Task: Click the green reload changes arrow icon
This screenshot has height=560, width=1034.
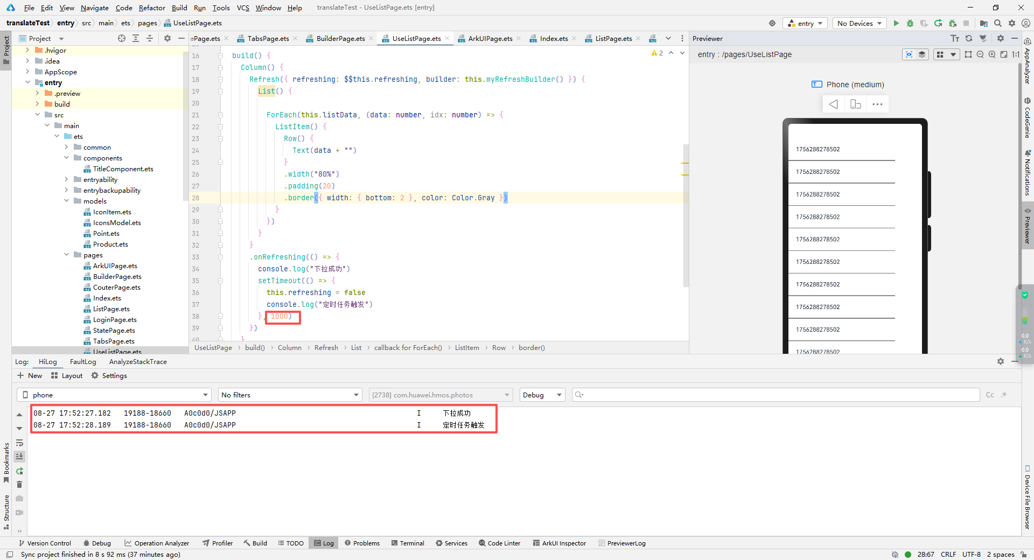Action: 938,23
